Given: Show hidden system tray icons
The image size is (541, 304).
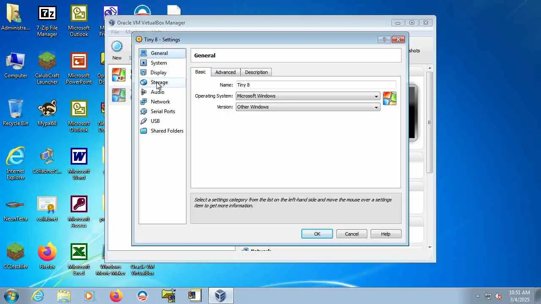Looking at the screenshot, I should tap(478, 296).
